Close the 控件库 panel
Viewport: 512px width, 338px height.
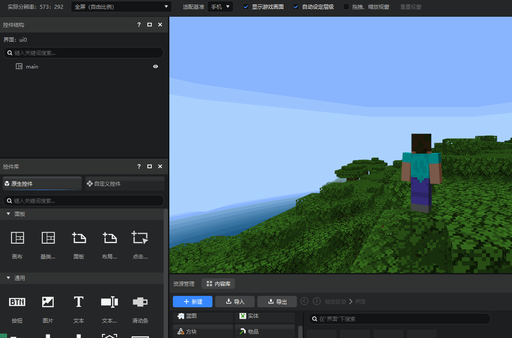click(x=160, y=166)
